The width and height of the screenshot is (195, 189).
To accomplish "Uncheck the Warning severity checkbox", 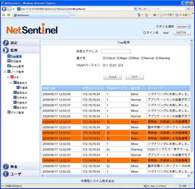I will click(x=157, y=58).
